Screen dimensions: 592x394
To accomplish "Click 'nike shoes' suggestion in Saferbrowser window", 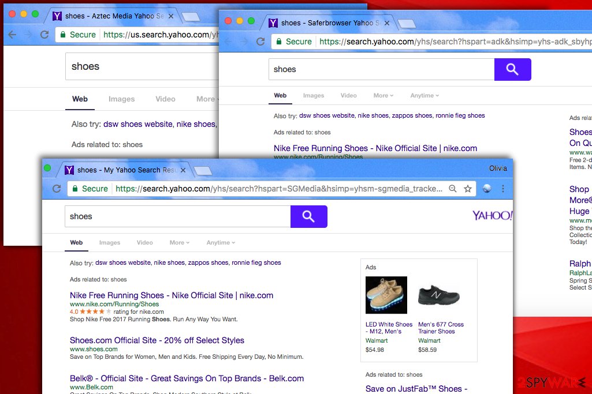I will (x=373, y=115).
